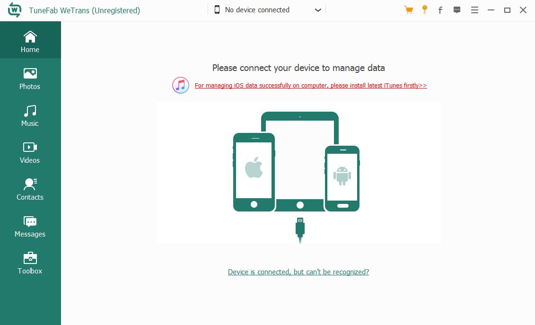Open the feedback chat icon
This screenshot has height=325, width=535.
(x=457, y=9)
